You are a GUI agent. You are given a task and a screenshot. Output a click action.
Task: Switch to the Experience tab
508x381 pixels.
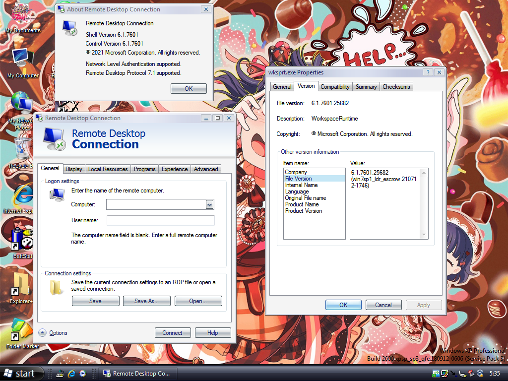point(175,169)
